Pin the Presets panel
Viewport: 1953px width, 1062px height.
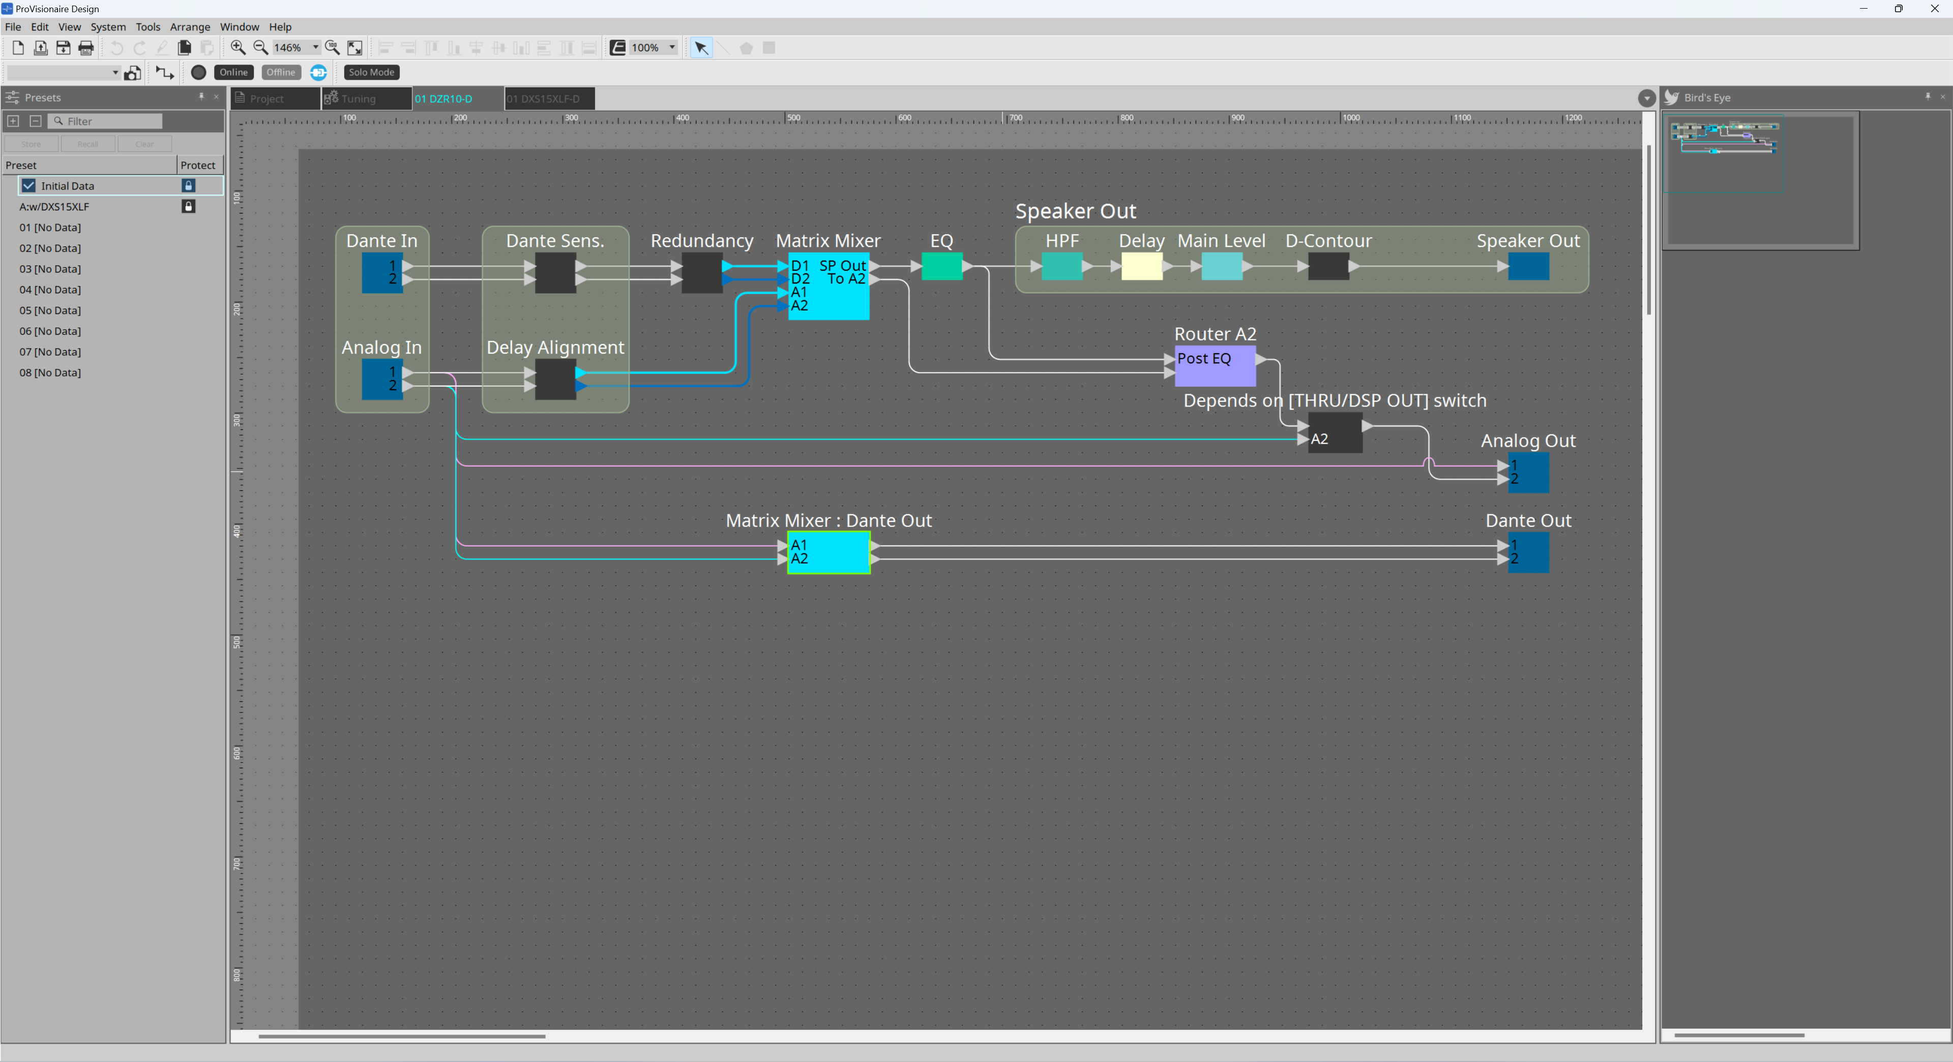(x=202, y=96)
